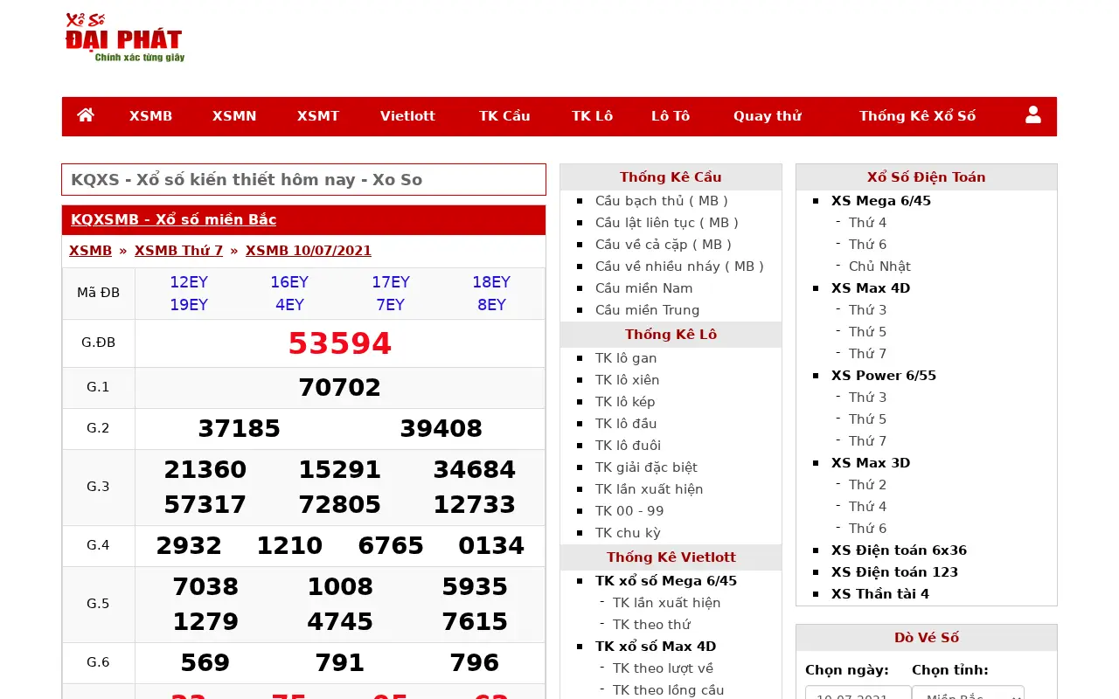Open TK lô gan link
Viewport: 1119px width, 699px height.
(x=626, y=358)
